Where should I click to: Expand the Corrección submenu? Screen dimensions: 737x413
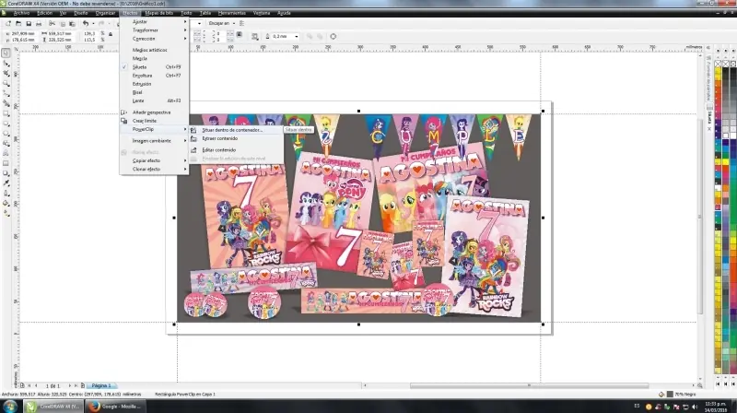[x=154, y=39]
